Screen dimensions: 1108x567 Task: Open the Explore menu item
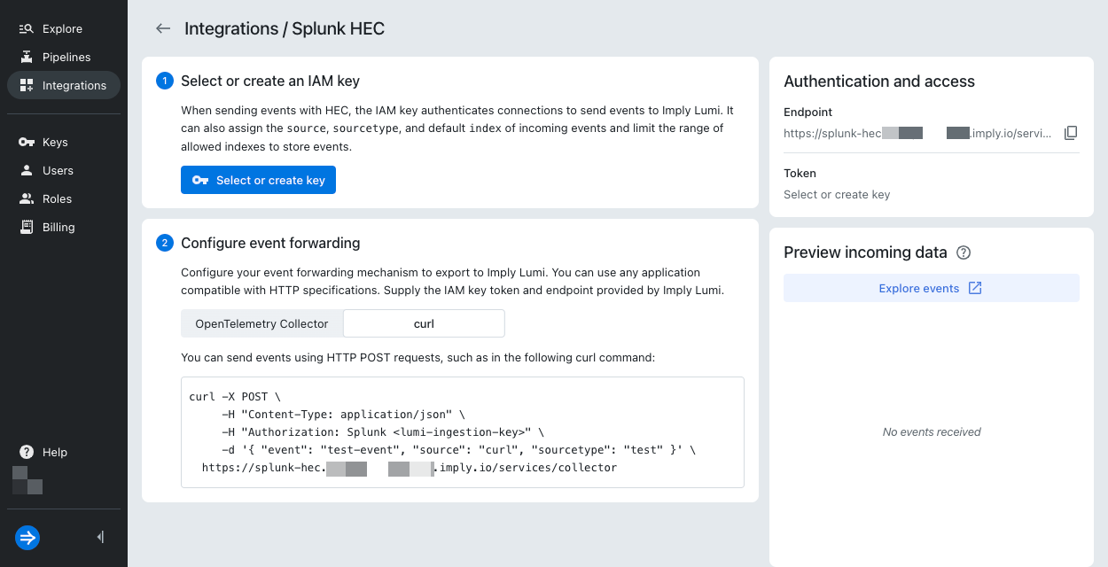pos(64,29)
